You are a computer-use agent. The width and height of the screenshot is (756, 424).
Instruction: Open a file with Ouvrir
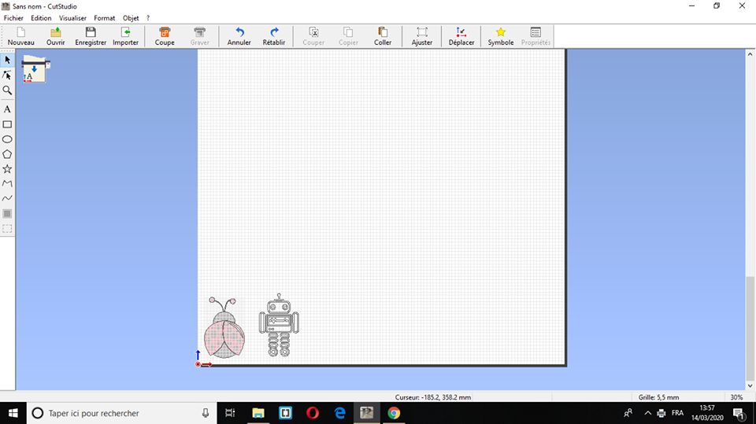(55, 36)
